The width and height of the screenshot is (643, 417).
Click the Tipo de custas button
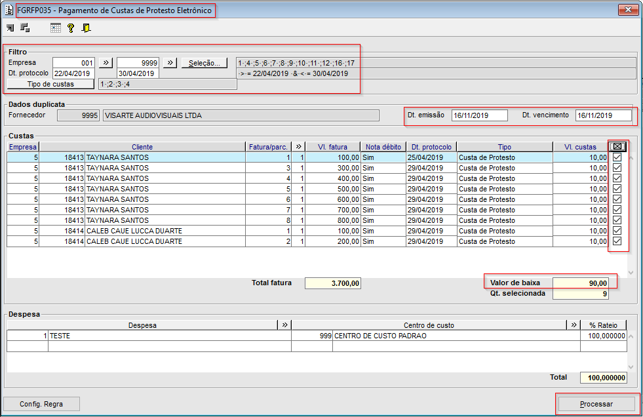pos(51,84)
